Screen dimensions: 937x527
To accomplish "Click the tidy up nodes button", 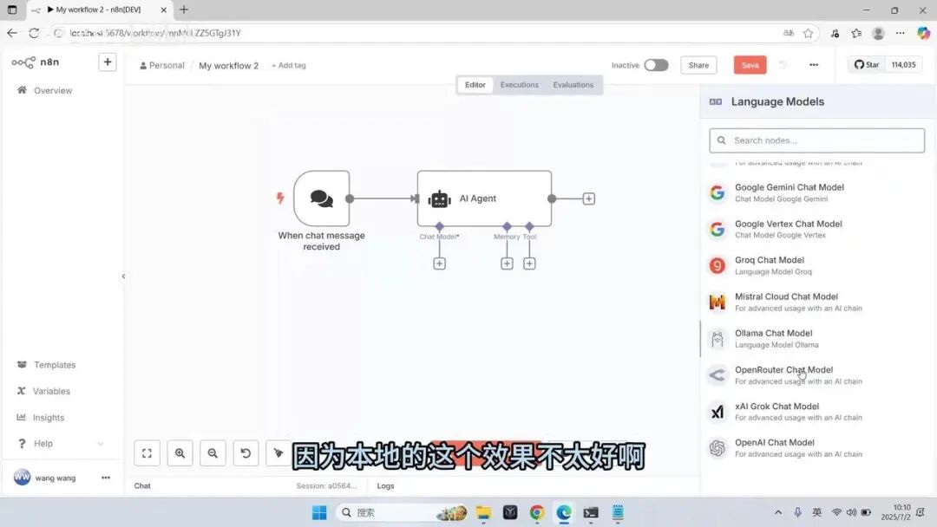I will pyautogui.click(x=278, y=453).
